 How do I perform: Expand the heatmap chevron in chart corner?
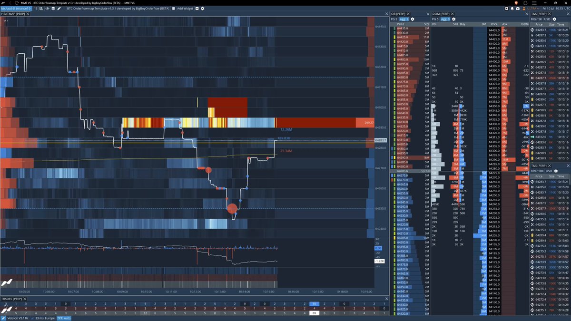pos(5,20)
